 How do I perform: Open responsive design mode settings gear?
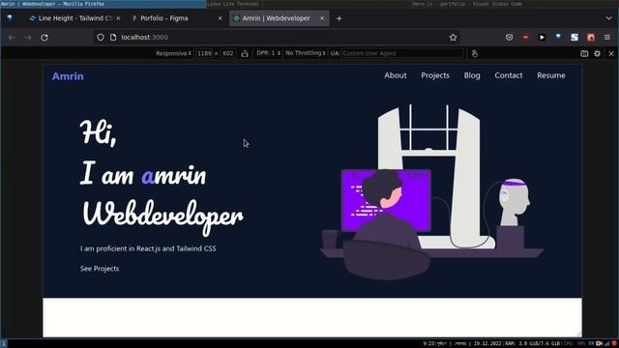[x=598, y=54]
